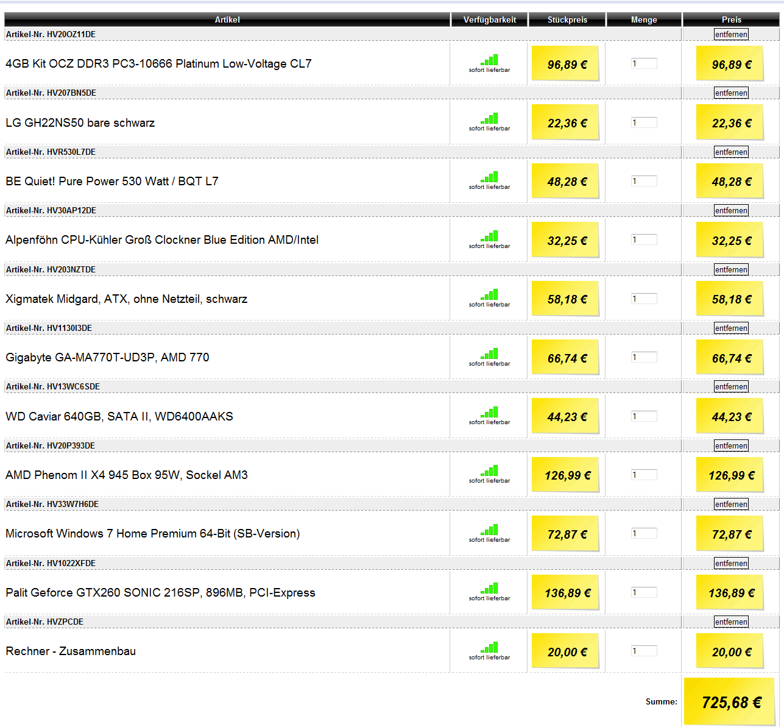Viewport: 784px width, 727px height.
Task: Click the Summe: label
Action: pyautogui.click(x=662, y=701)
